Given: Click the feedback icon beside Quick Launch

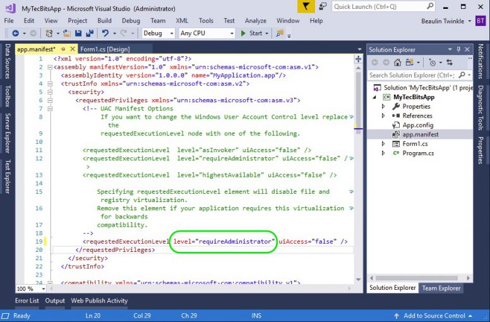Looking at the screenshot, I should point(323,6).
